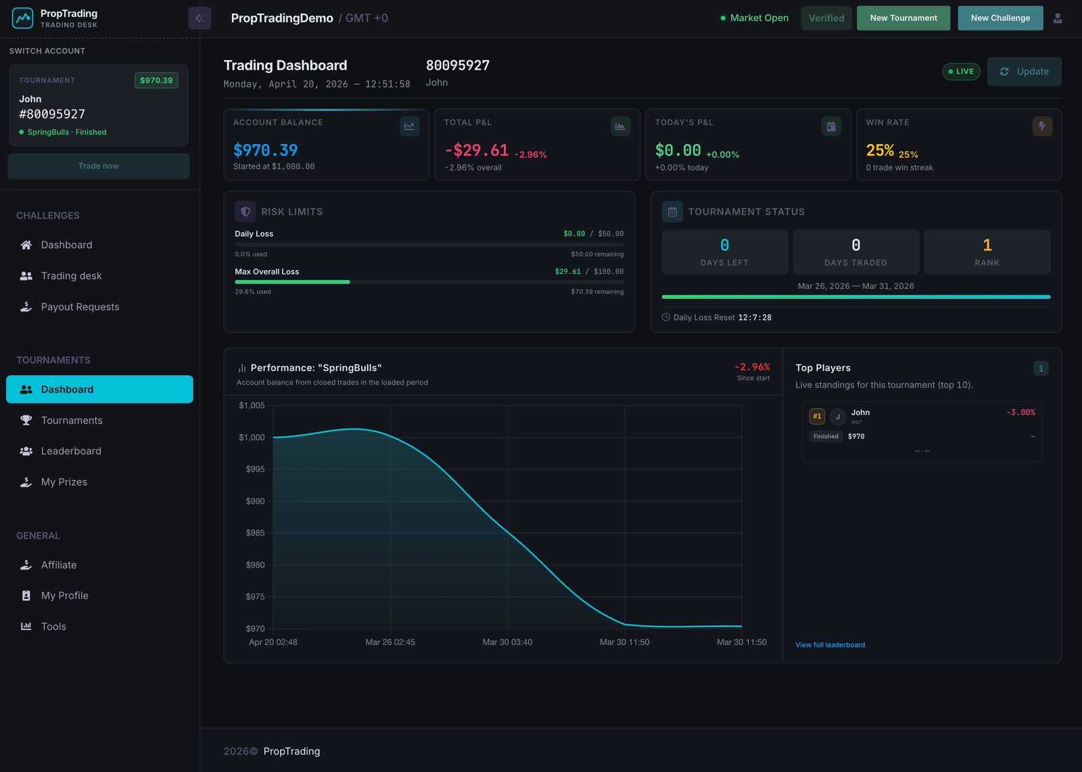The width and height of the screenshot is (1082, 772).
Task: Click the Risk Limits shield icon
Action: pyautogui.click(x=245, y=211)
